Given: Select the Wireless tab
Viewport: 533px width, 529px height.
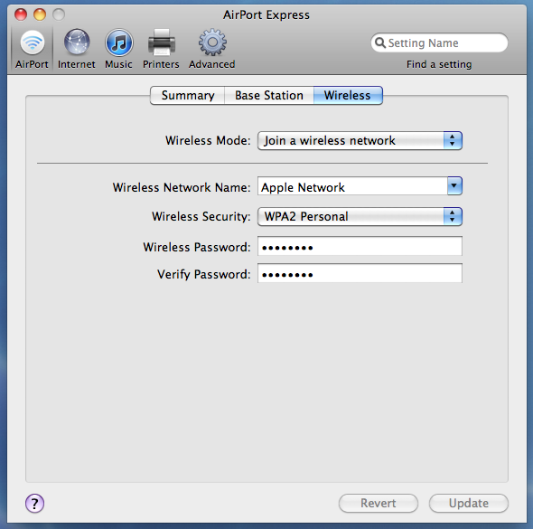Looking at the screenshot, I should (348, 95).
